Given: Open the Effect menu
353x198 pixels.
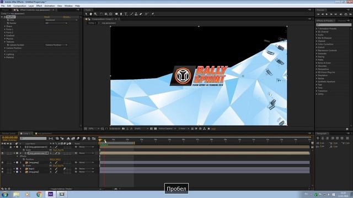Looking at the screenshot, I should pos(39,6).
